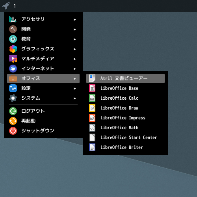Screen dimensions: 197x197
Task: Launch LibreOffice Calc from the menu
Action: (125, 98)
